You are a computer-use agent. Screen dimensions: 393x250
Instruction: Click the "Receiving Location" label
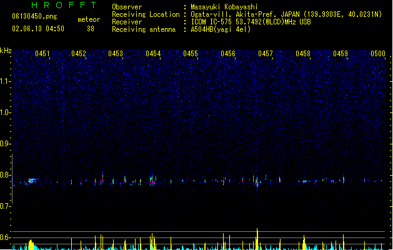pyautogui.click(x=146, y=14)
